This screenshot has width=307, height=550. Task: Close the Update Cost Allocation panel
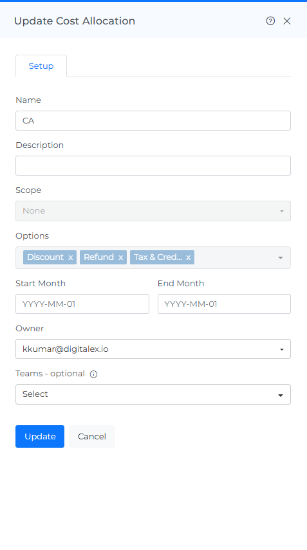pos(287,21)
